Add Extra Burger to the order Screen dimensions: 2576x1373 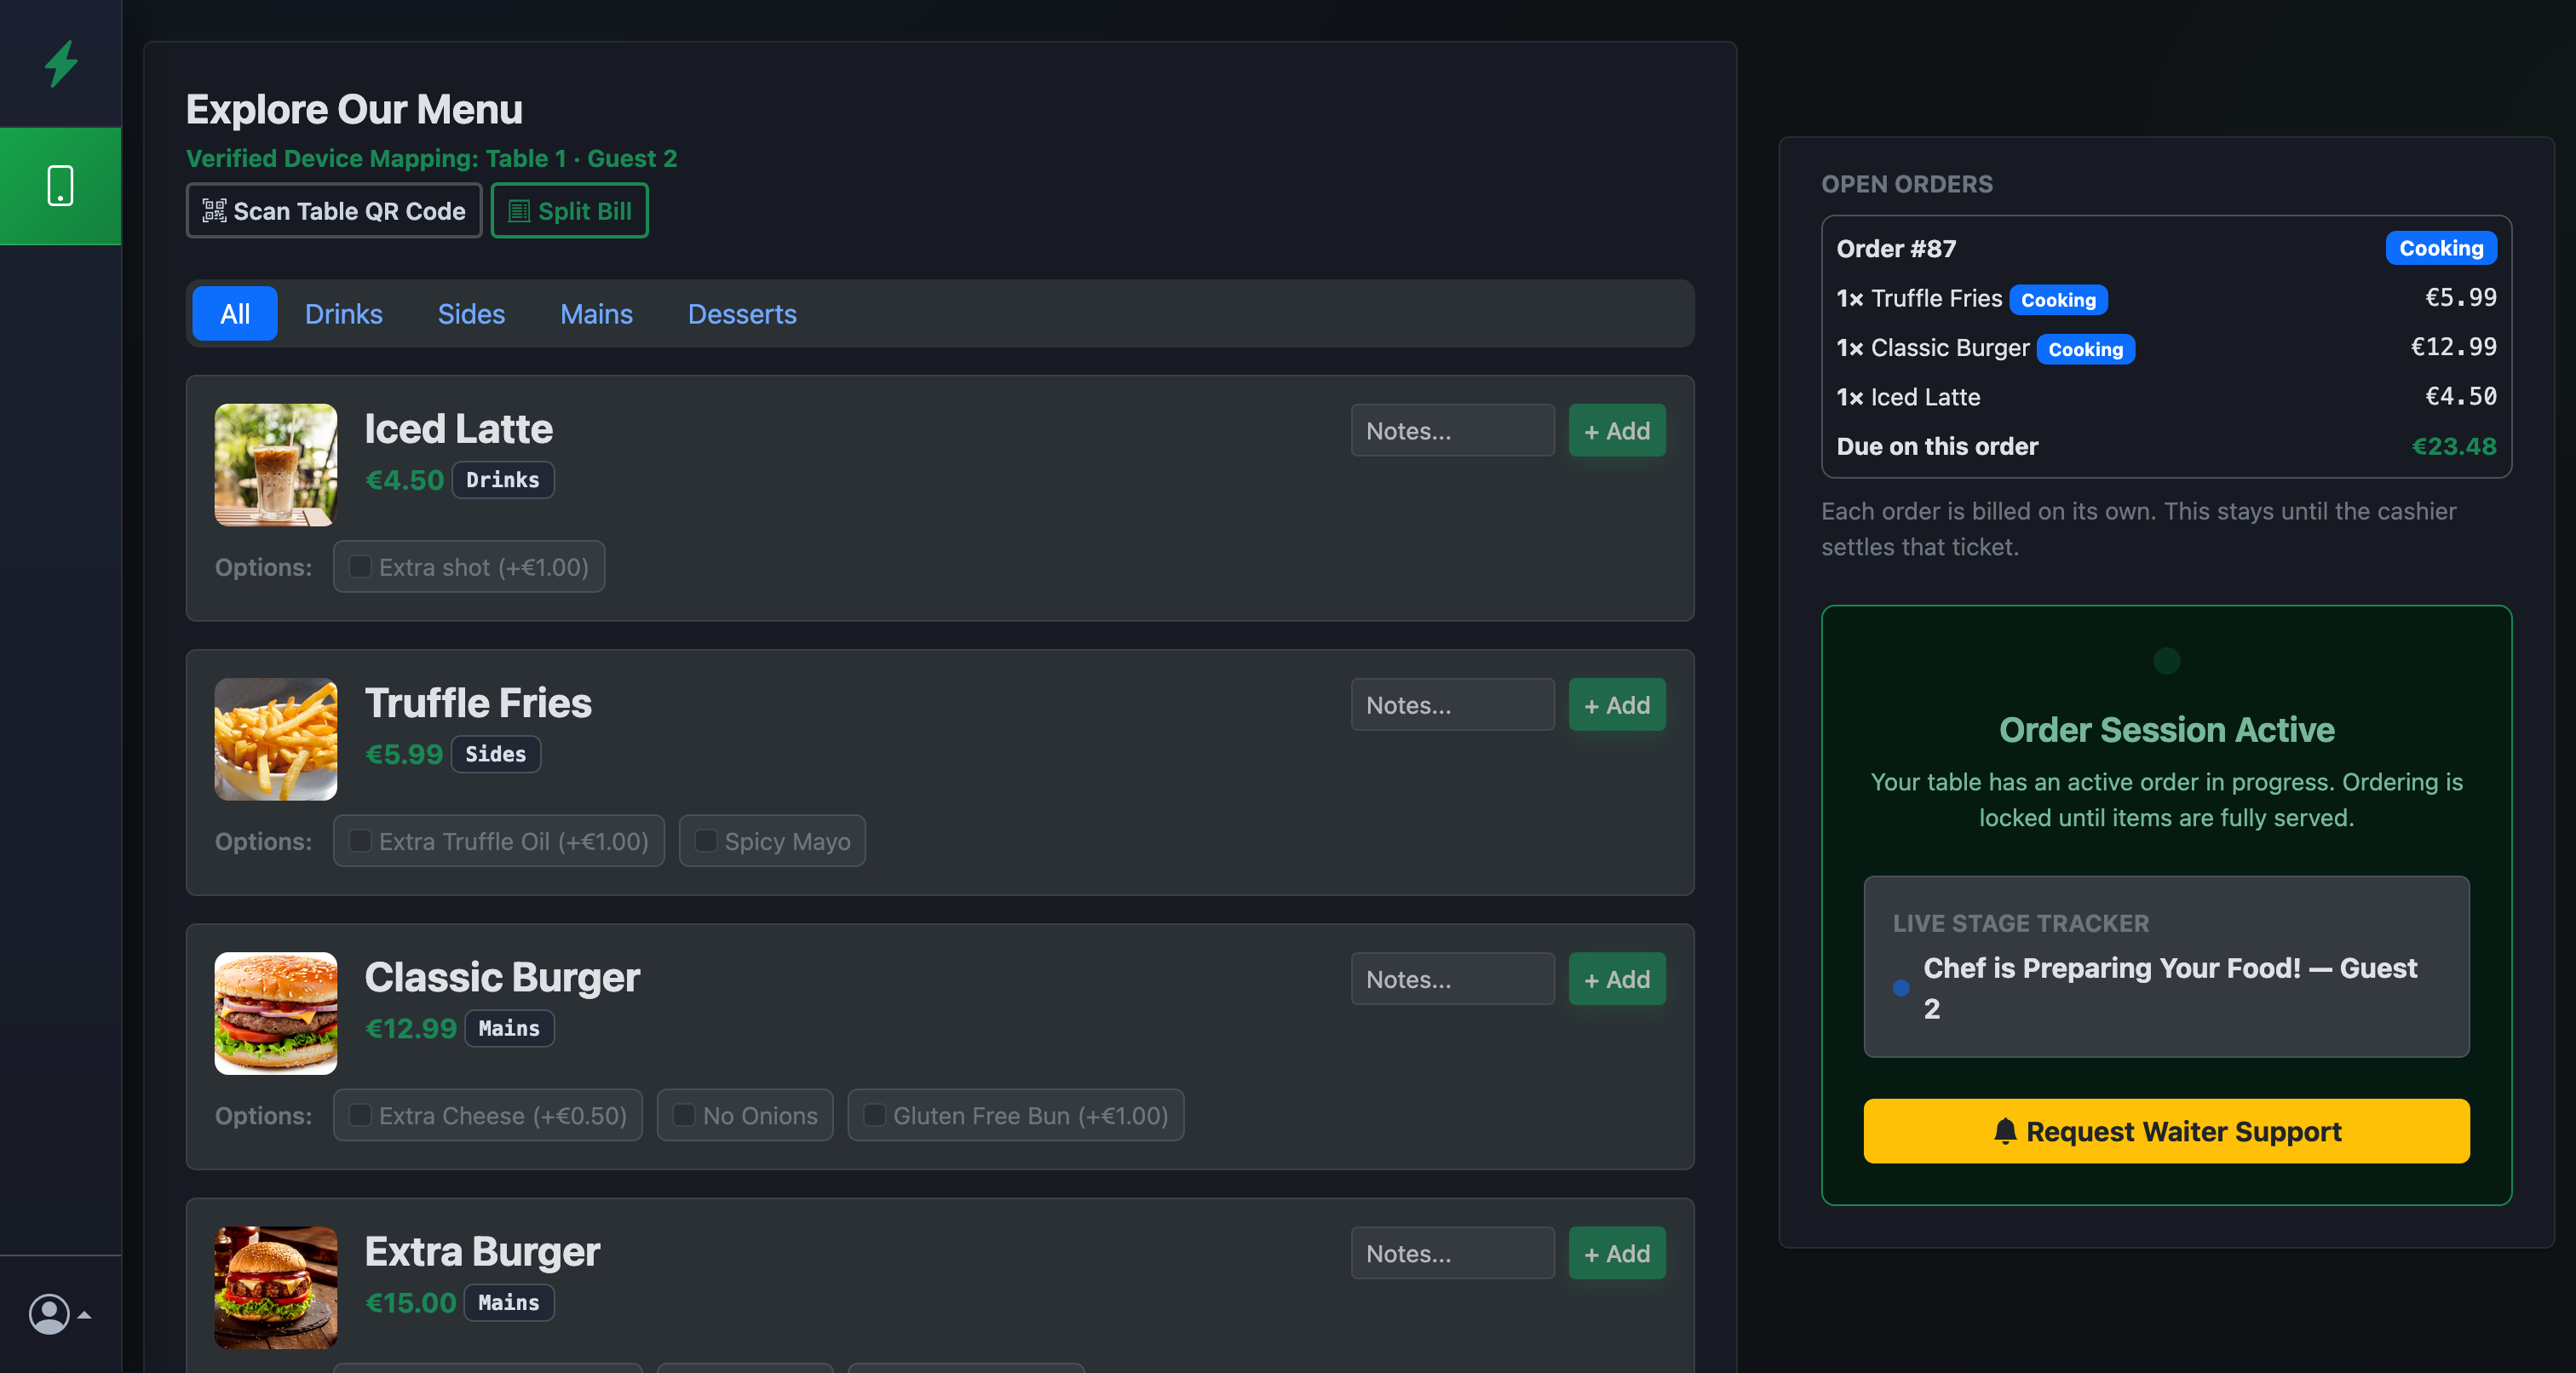pyautogui.click(x=1617, y=1253)
